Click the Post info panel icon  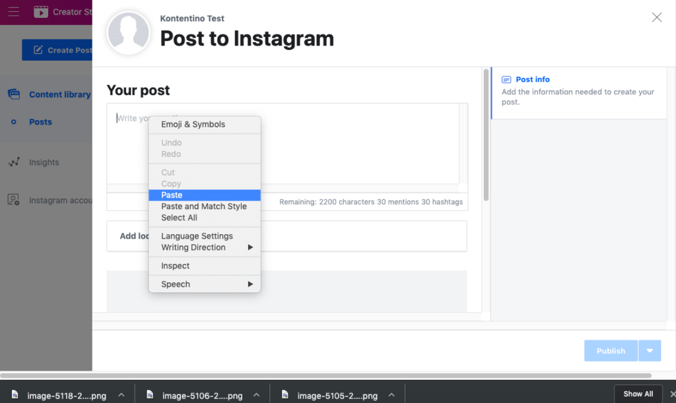506,80
